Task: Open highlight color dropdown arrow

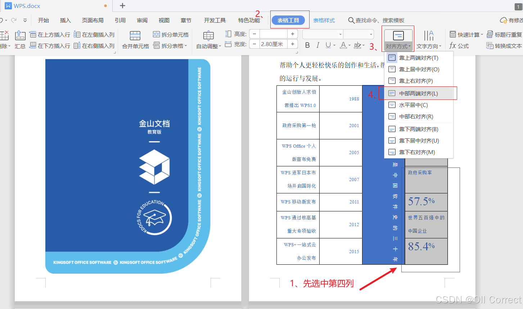Action: 364,45
